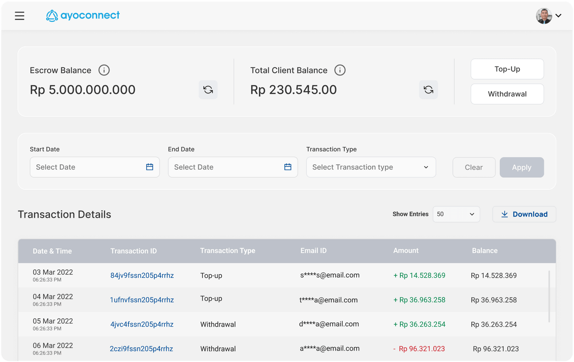Screen dimensions: 574x362
Task: Open the Select Transaction type dropdown
Action: pyautogui.click(x=371, y=167)
